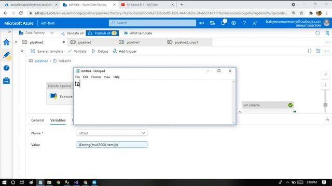Expand the left sidebar navigation chevrons
The height and width of the screenshot is (186, 332).
(x=9, y=32)
